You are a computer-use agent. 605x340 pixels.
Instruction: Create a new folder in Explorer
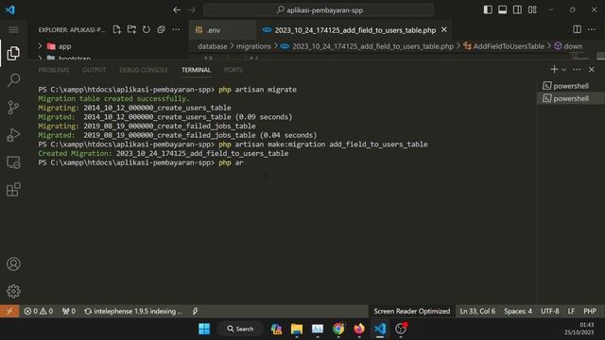131,29
